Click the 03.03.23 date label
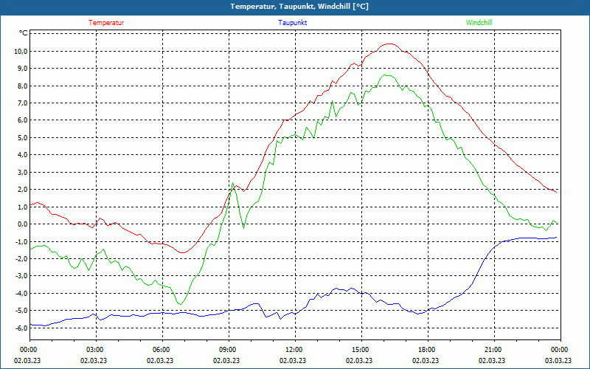 point(558,360)
